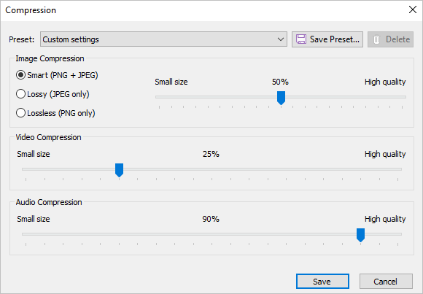Click image slider track near Small size end

tap(173, 97)
